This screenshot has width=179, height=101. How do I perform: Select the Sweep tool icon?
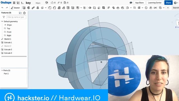click(x=33, y=8)
